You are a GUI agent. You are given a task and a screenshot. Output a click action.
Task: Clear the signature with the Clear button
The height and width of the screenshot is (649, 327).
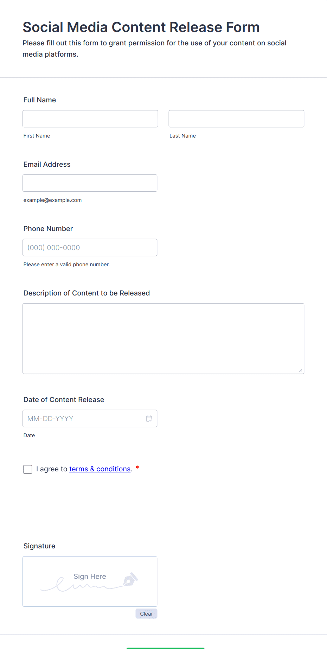[146, 613]
